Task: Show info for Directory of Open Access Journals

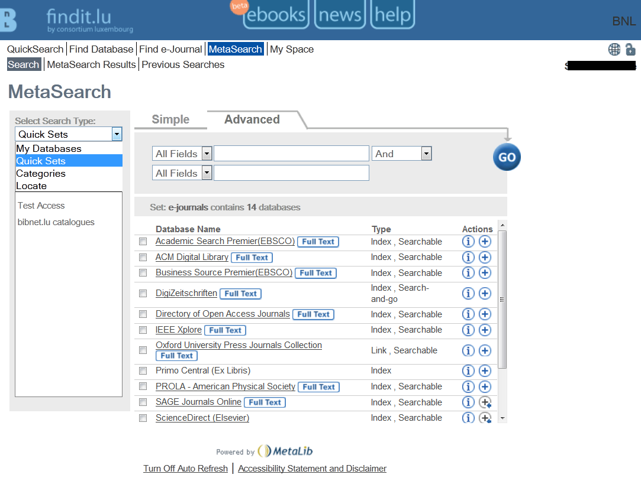Action: 468,314
